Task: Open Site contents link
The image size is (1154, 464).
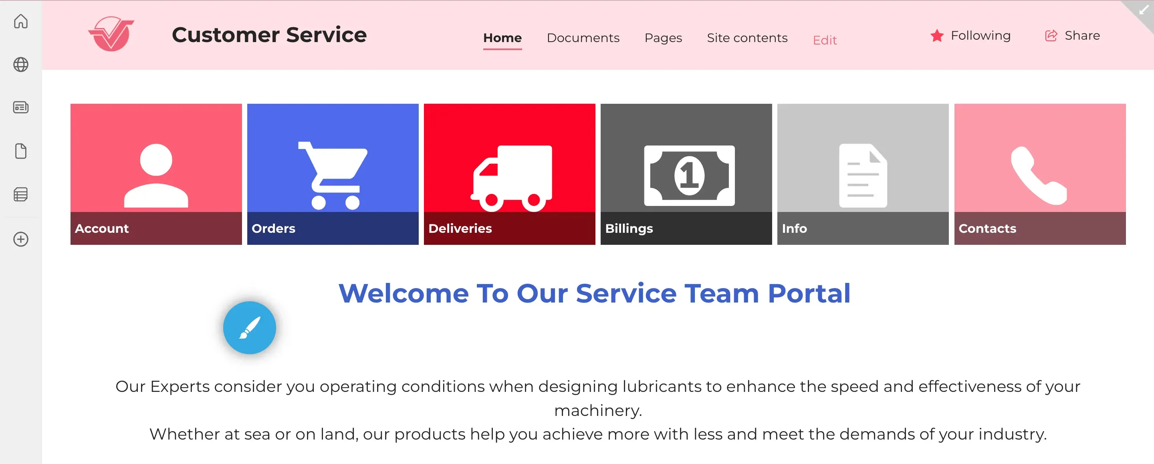Action: [x=747, y=38]
